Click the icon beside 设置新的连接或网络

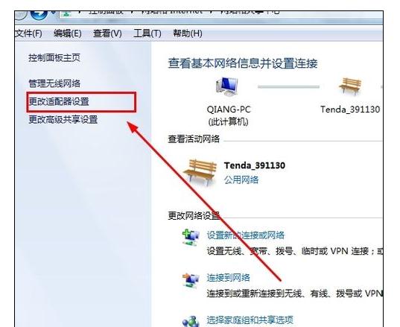point(191,237)
